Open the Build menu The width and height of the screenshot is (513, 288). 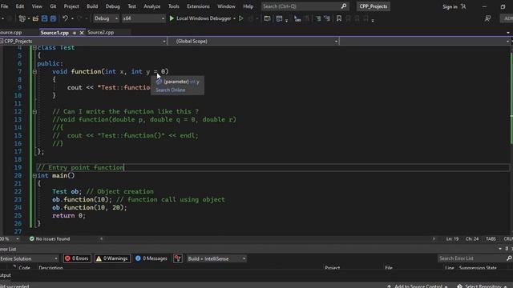(92, 6)
